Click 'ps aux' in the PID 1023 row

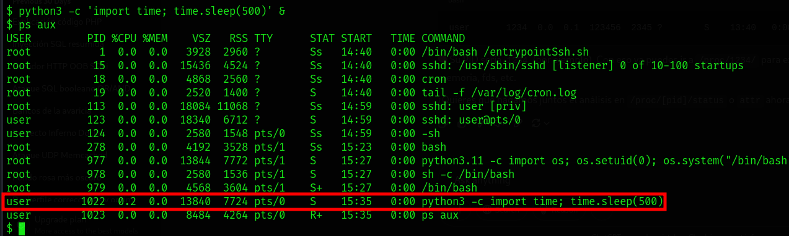pos(440,215)
